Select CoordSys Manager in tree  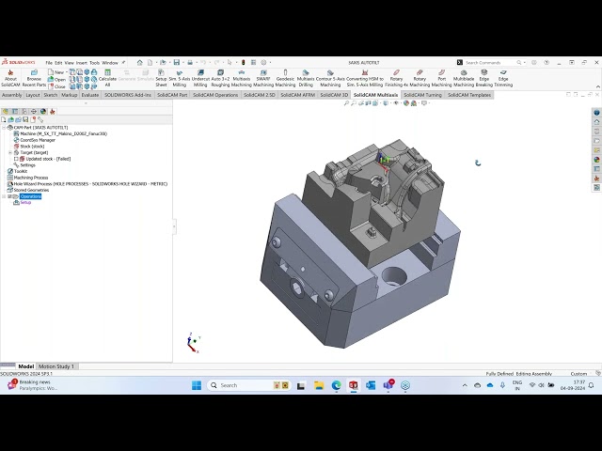point(35,140)
